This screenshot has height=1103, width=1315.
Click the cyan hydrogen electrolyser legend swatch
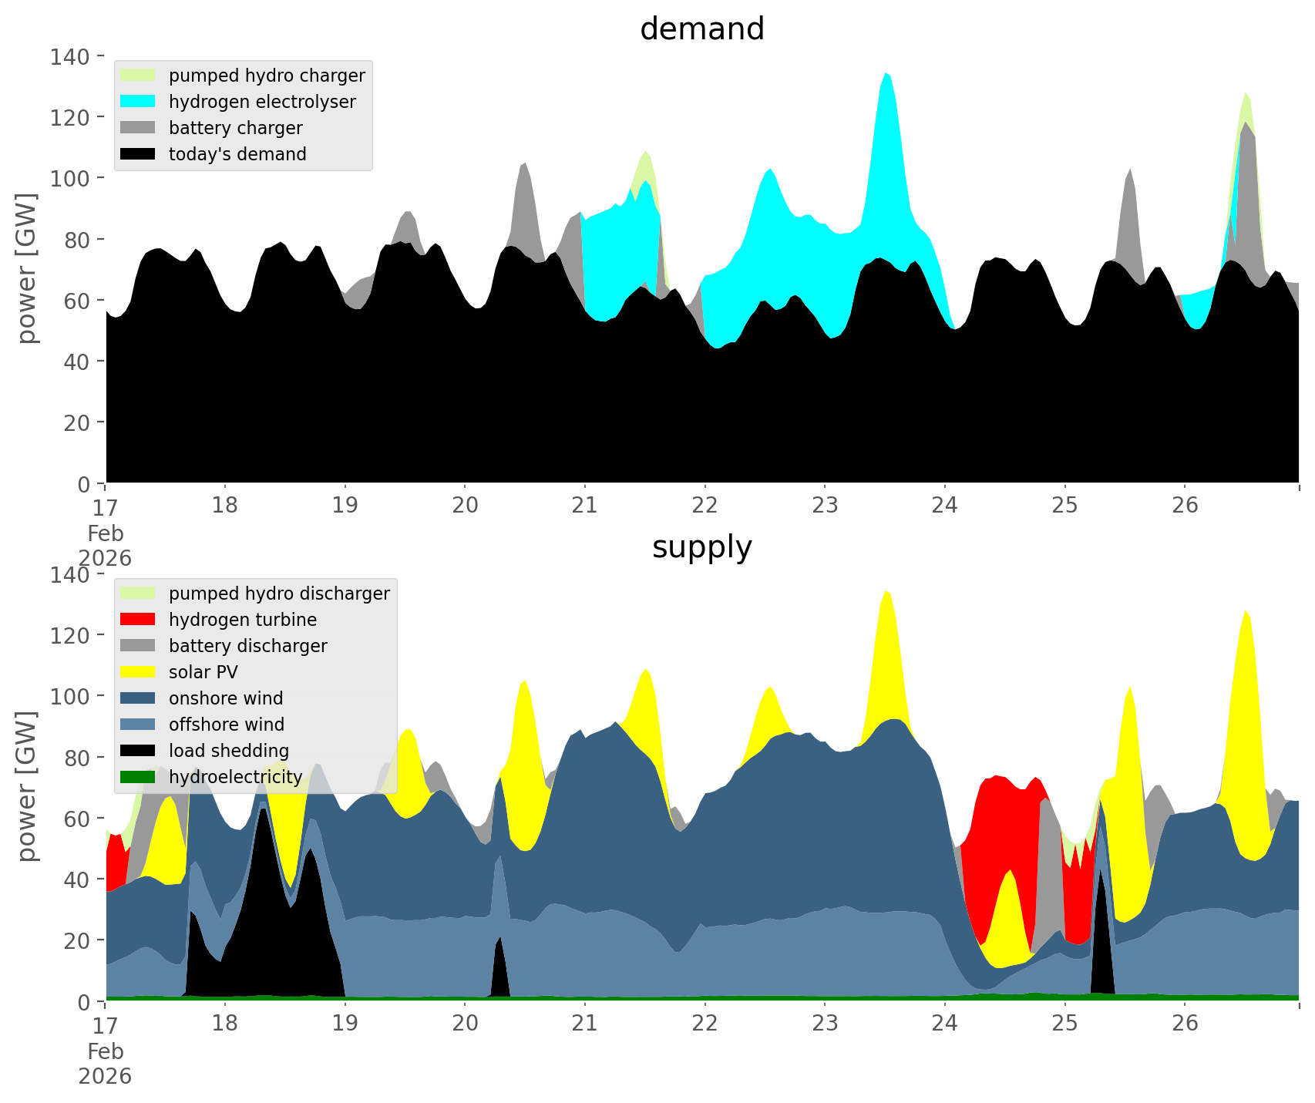(137, 102)
